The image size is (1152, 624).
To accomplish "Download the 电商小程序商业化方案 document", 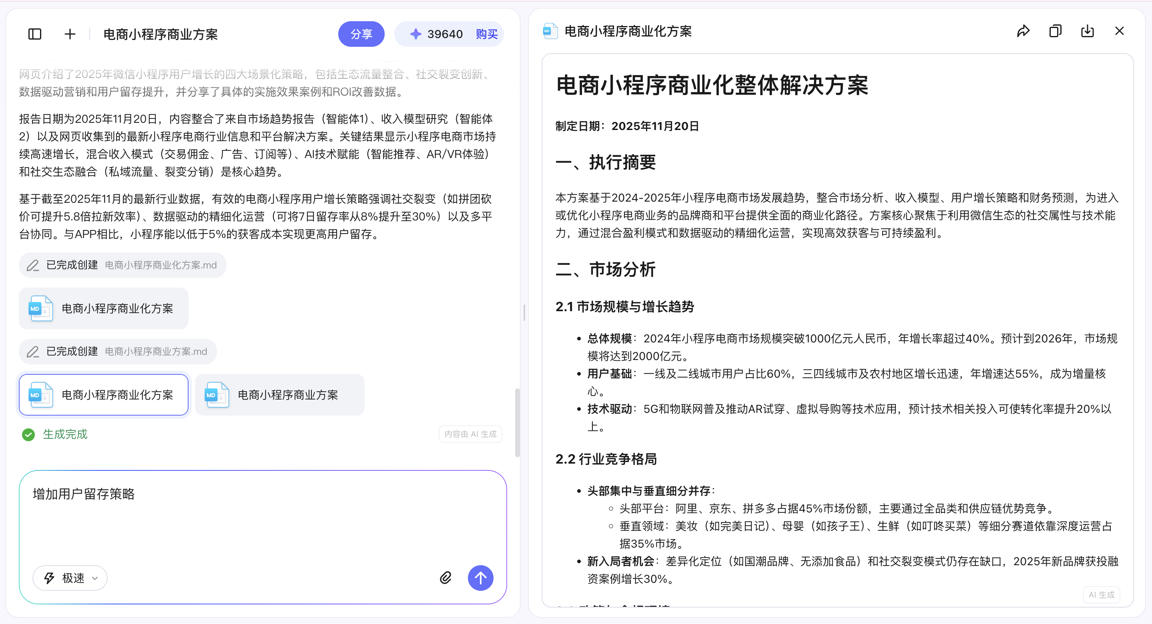I will (1087, 30).
